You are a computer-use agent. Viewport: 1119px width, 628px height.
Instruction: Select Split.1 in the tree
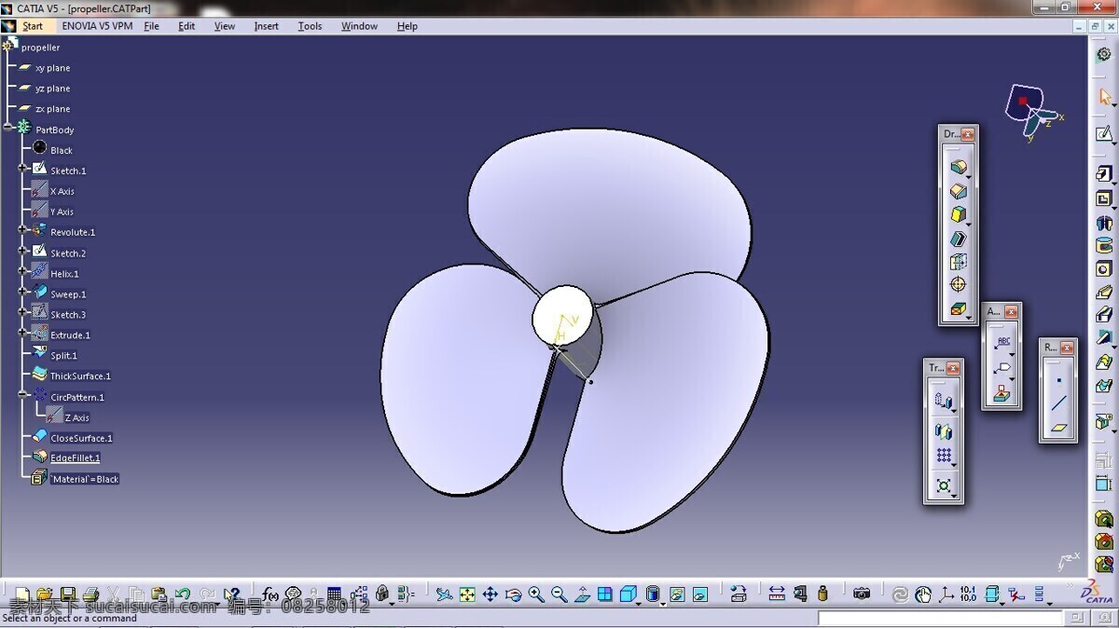tap(63, 356)
